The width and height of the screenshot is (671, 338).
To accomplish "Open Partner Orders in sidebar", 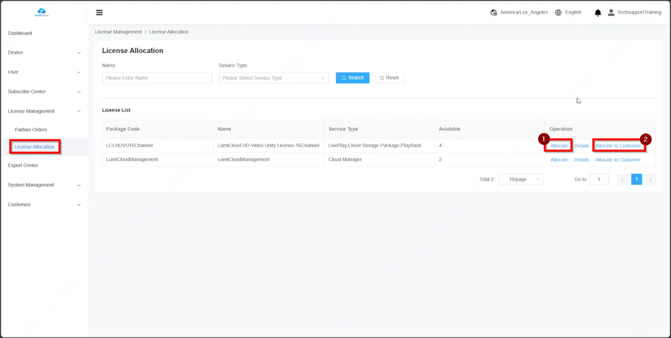I will [x=31, y=129].
